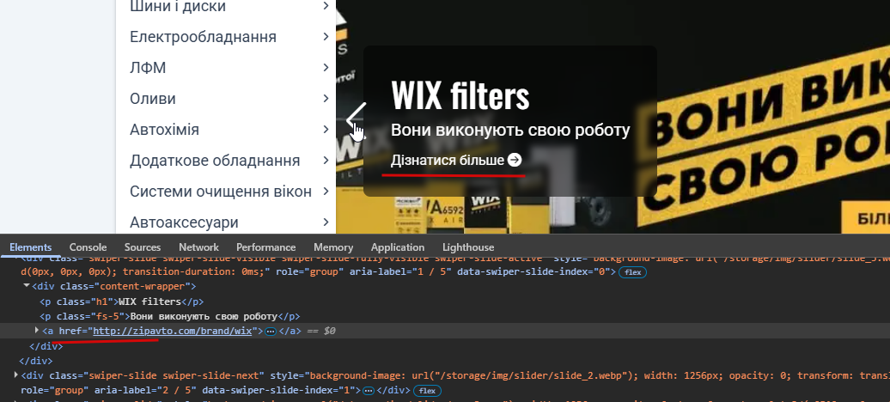Toggle the flex badge on the active slide node
The height and width of the screenshot is (402, 890).
point(632,272)
